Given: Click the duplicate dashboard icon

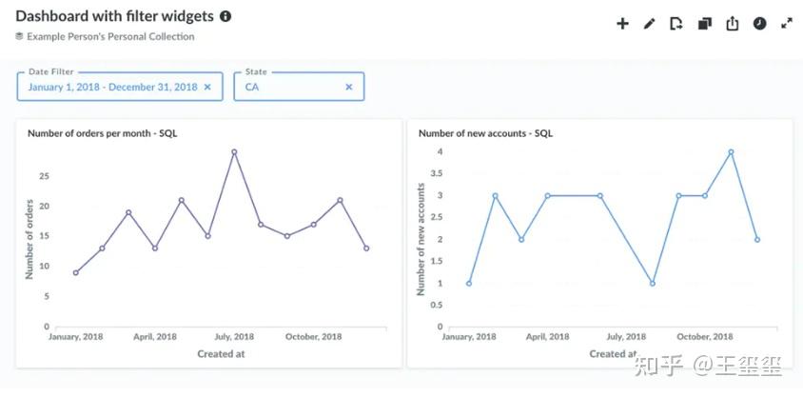Looking at the screenshot, I should [x=704, y=24].
